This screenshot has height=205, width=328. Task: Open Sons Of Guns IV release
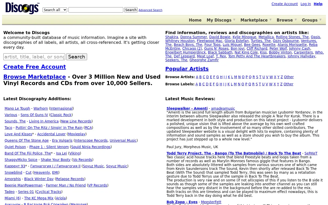tap(34, 115)
